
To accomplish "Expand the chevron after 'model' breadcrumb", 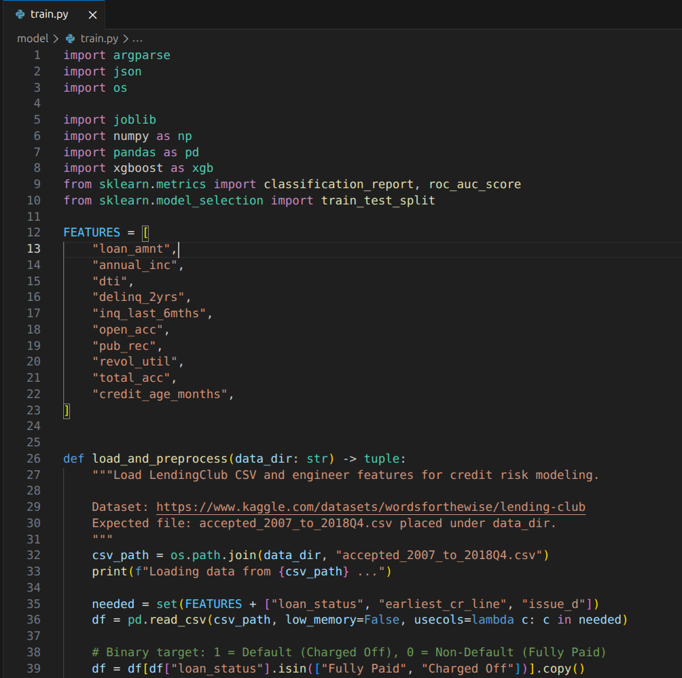I will [56, 39].
